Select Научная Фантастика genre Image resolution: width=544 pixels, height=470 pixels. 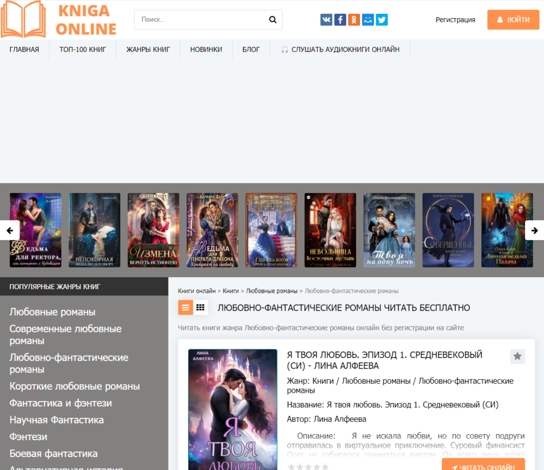[x=56, y=419]
